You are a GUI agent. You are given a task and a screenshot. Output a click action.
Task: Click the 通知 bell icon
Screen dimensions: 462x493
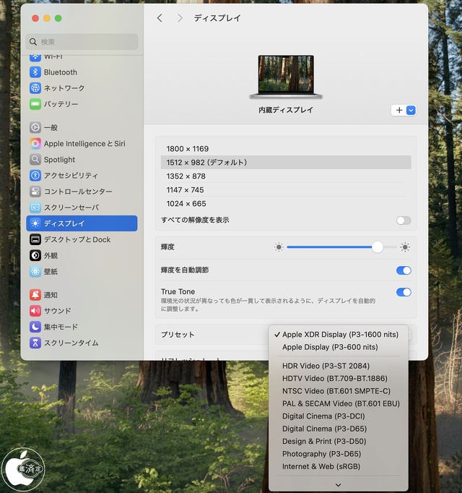(35, 295)
